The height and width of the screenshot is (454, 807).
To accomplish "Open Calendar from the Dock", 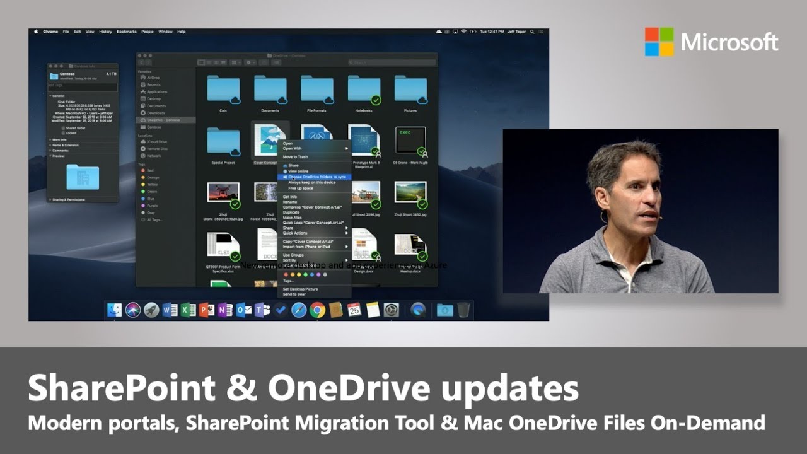I will 354,310.
